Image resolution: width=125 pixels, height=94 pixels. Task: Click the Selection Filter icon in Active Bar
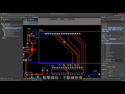(50, 19)
